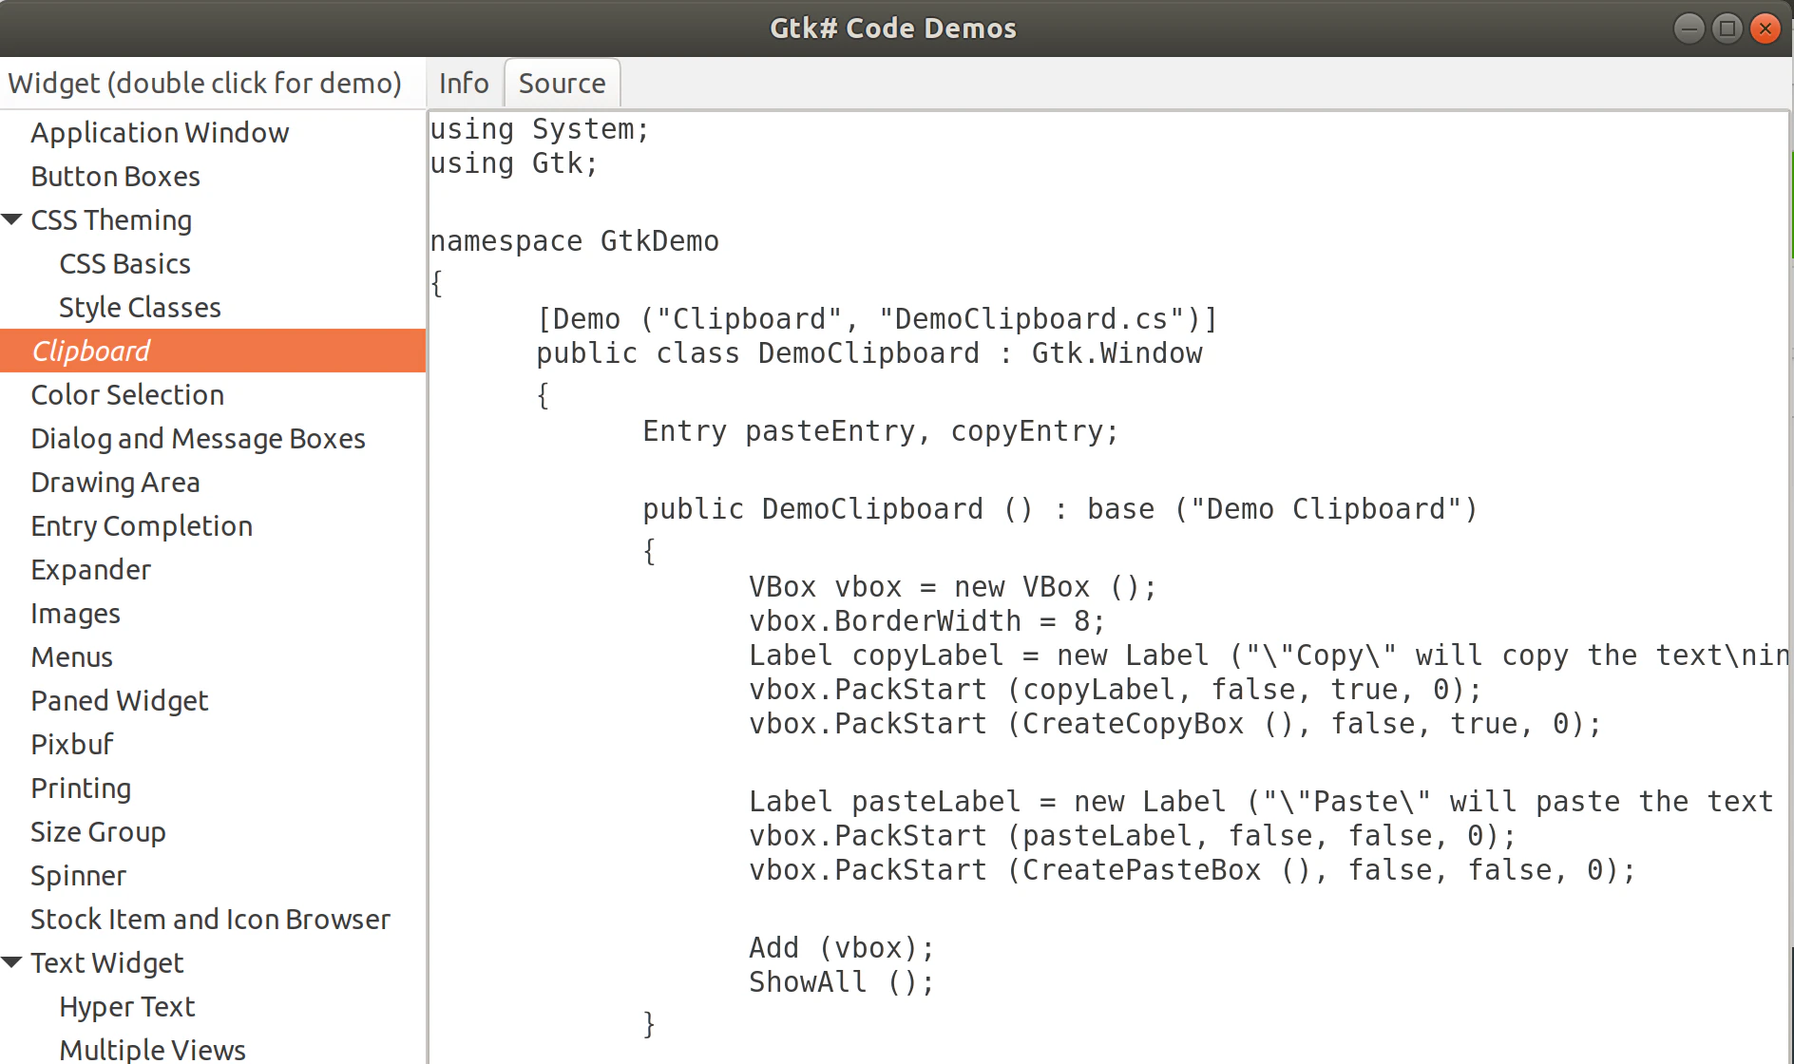Click the 'namespace GtkDemo' source line

pyautogui.click(x=574, y=241)
